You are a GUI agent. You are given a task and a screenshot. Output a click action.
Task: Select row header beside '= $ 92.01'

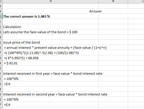click(x=1, y=63)
